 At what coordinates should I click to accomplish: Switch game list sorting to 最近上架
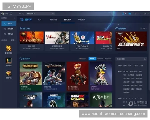pyautogui.click(x=108, y=58)
